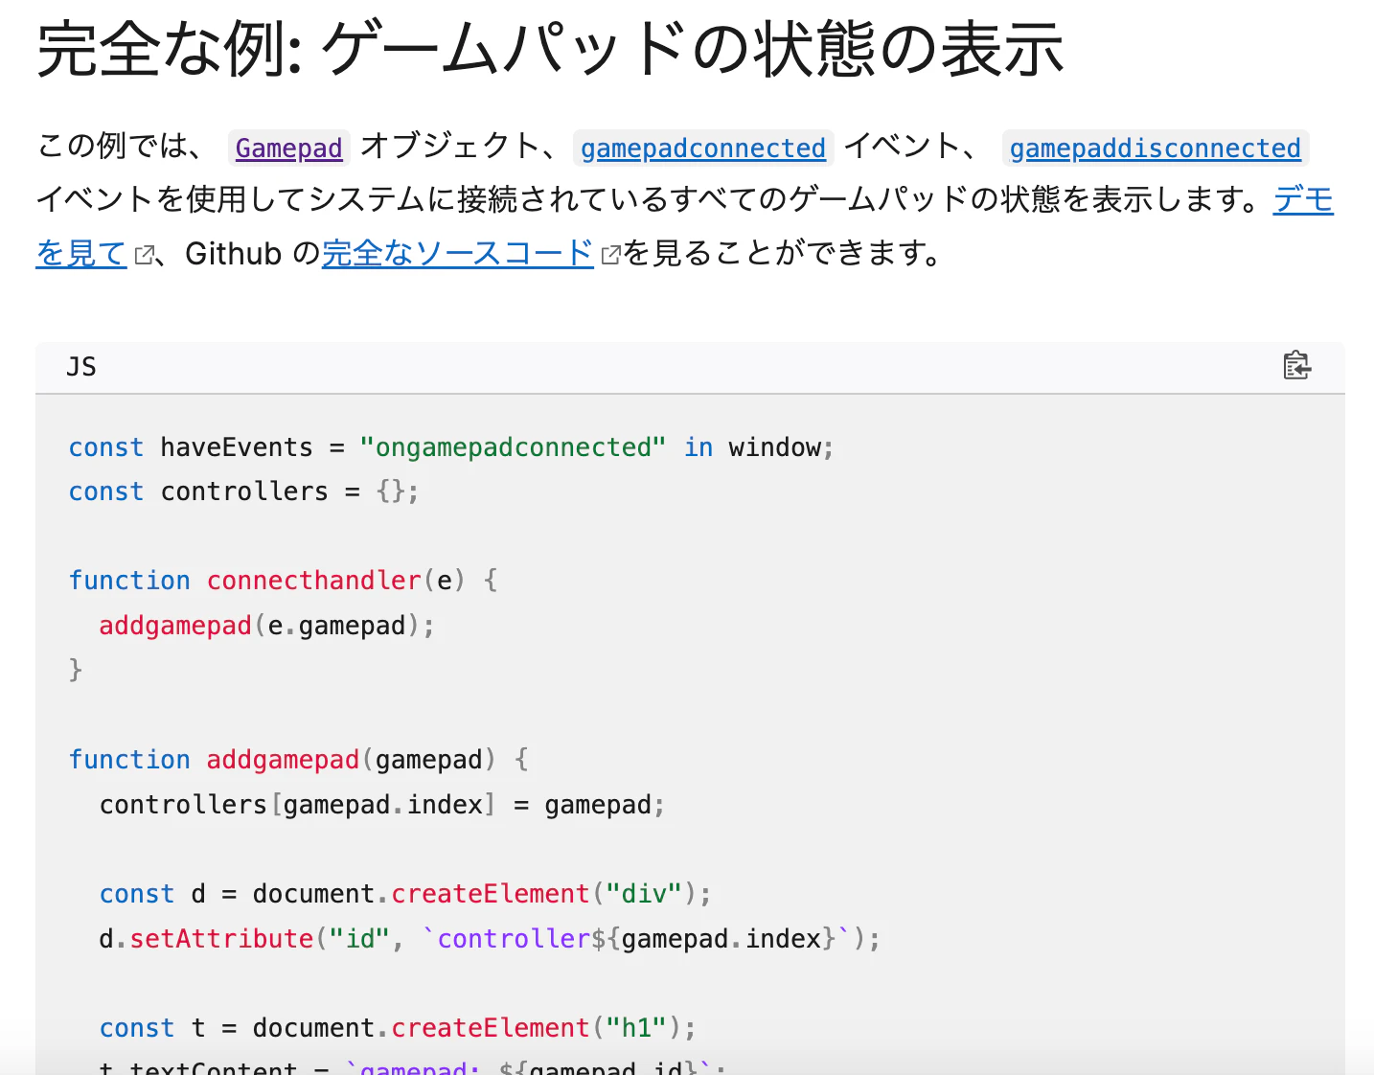Click the JS language label
The height and width of the screenshot is (1075, 1374).
coord(81,367)
